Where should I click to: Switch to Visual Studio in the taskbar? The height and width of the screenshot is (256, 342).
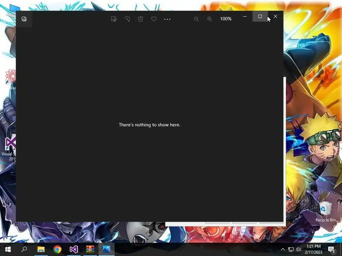(x=74, y=249)
